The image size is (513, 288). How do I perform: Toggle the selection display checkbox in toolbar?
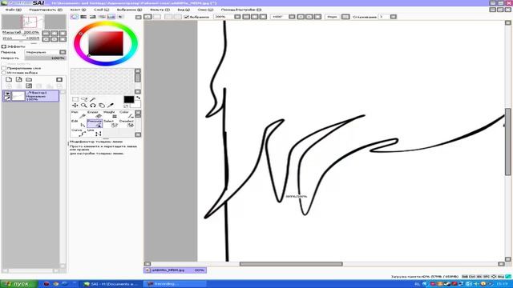[187, 17]
